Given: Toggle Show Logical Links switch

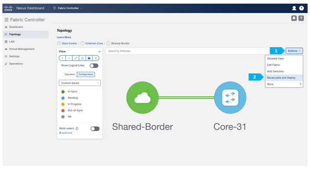Looking at the screenshot, I should (94, 66).
